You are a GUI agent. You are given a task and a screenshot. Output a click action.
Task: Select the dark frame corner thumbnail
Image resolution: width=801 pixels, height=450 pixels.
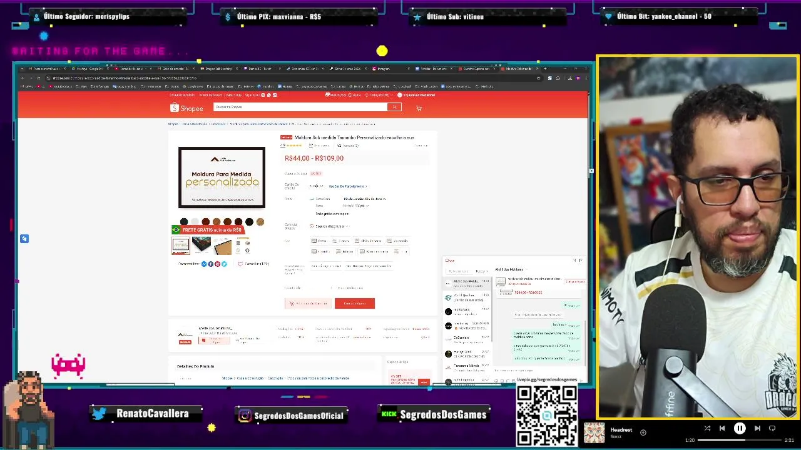202,246
